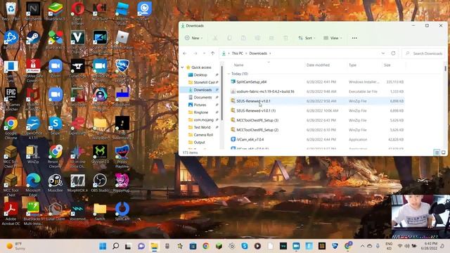Viewport: 450px width, 253px height.
Task: Open SplitCam desktop shortcut
Action: coord(122,212)
